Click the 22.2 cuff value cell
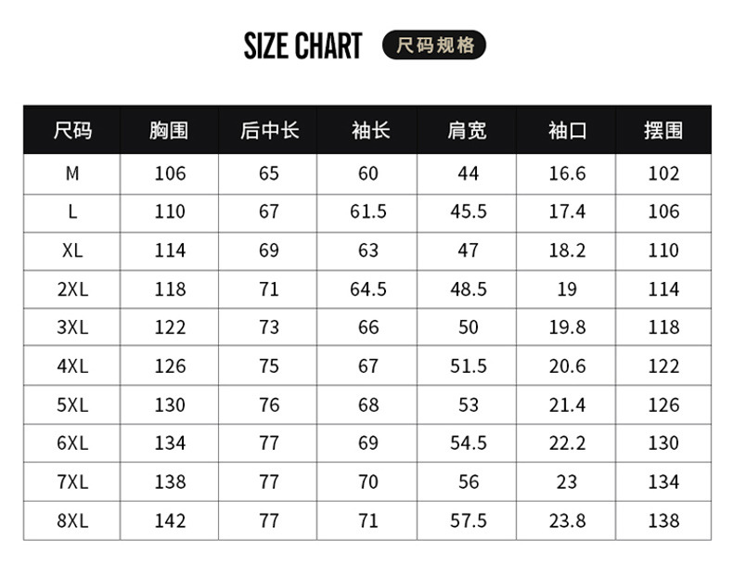The image size is (733, 564). (567, 443)
